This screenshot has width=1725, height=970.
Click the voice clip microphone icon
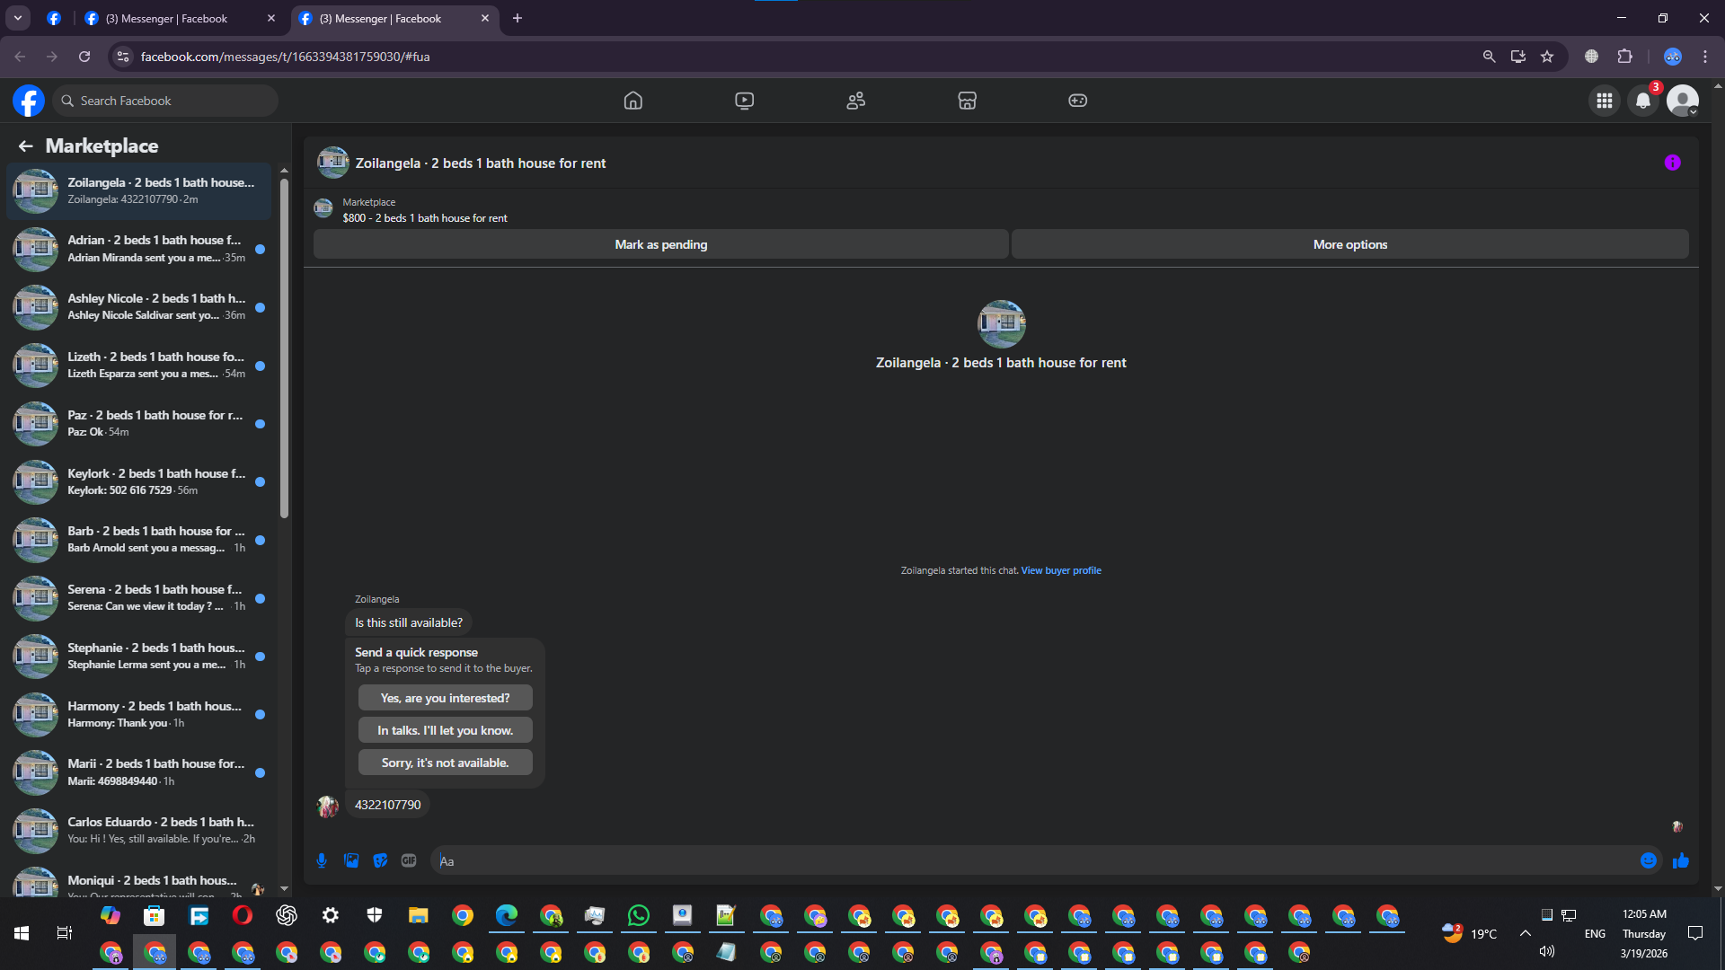coord(322,860)
